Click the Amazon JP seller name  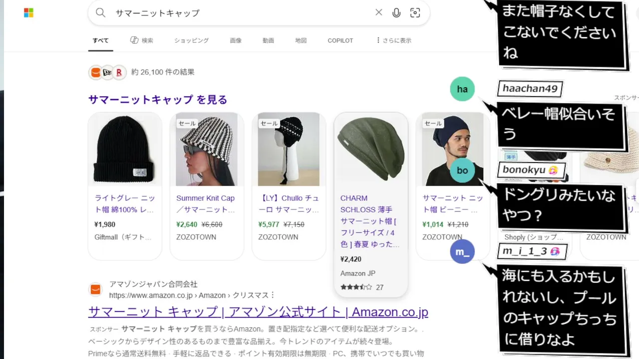358,273
